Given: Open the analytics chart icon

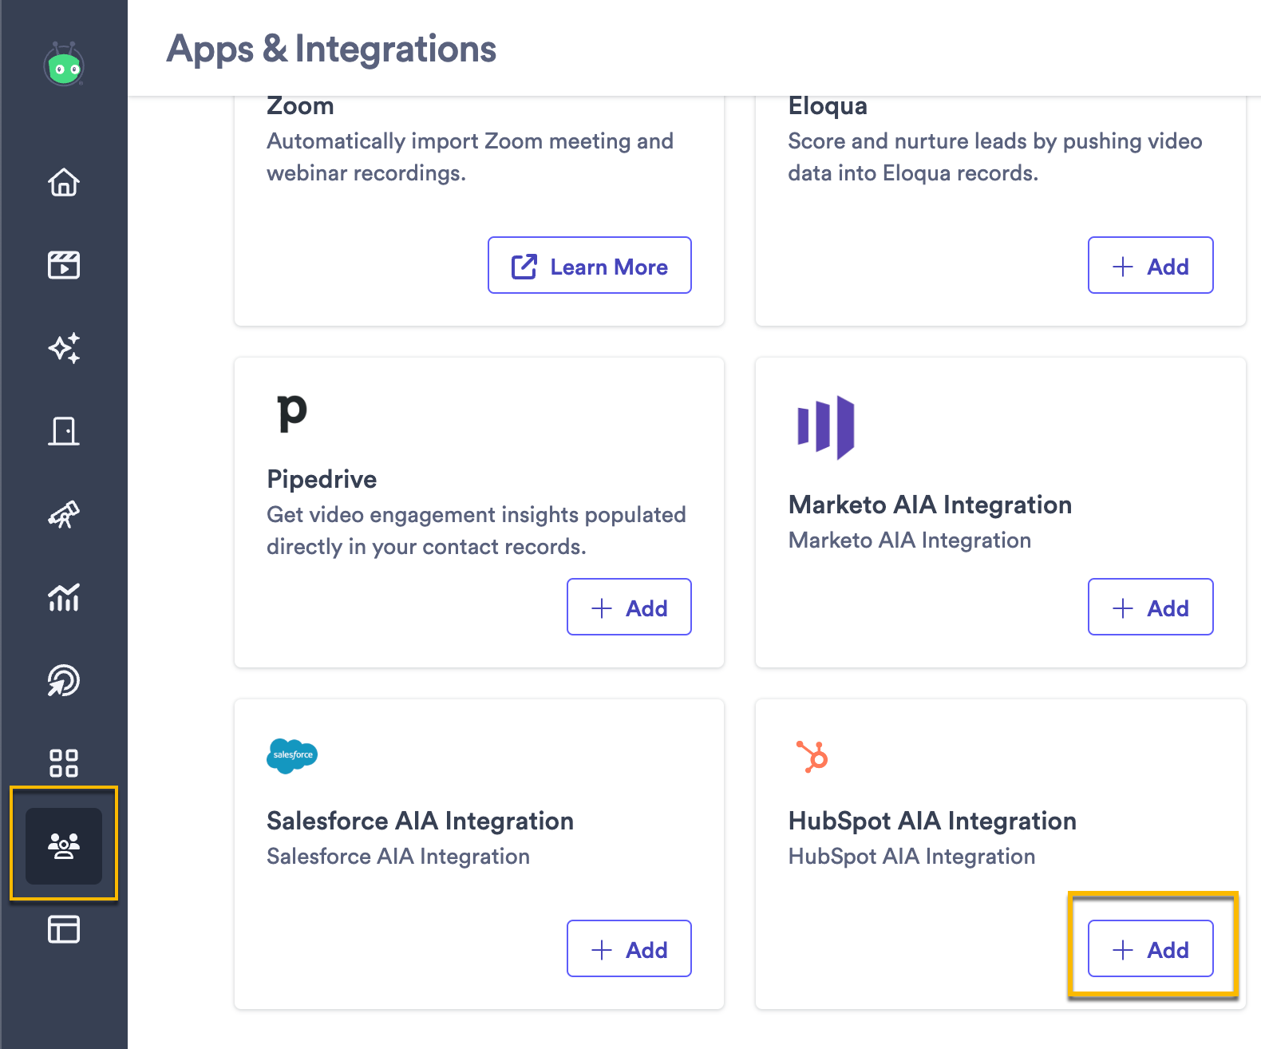Looking at the screenshot, I should click(64, 597).
